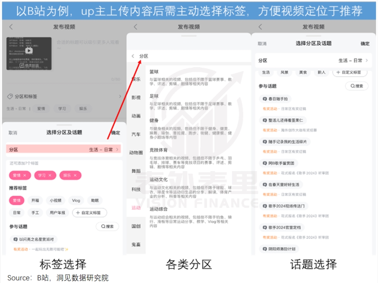378x283 pixels.
Task: Toggle the 爱情 recommended tag chip
Action: (x=16, y=200)
